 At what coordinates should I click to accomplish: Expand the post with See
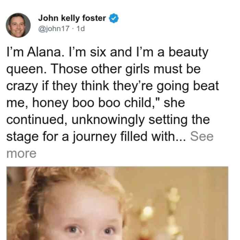pyautogui.click(x=202, y=136)
